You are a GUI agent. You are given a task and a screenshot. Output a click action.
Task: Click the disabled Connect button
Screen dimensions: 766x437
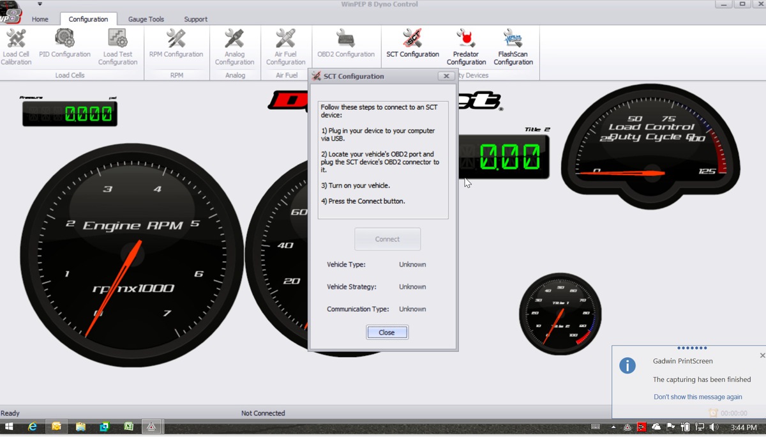387,239
